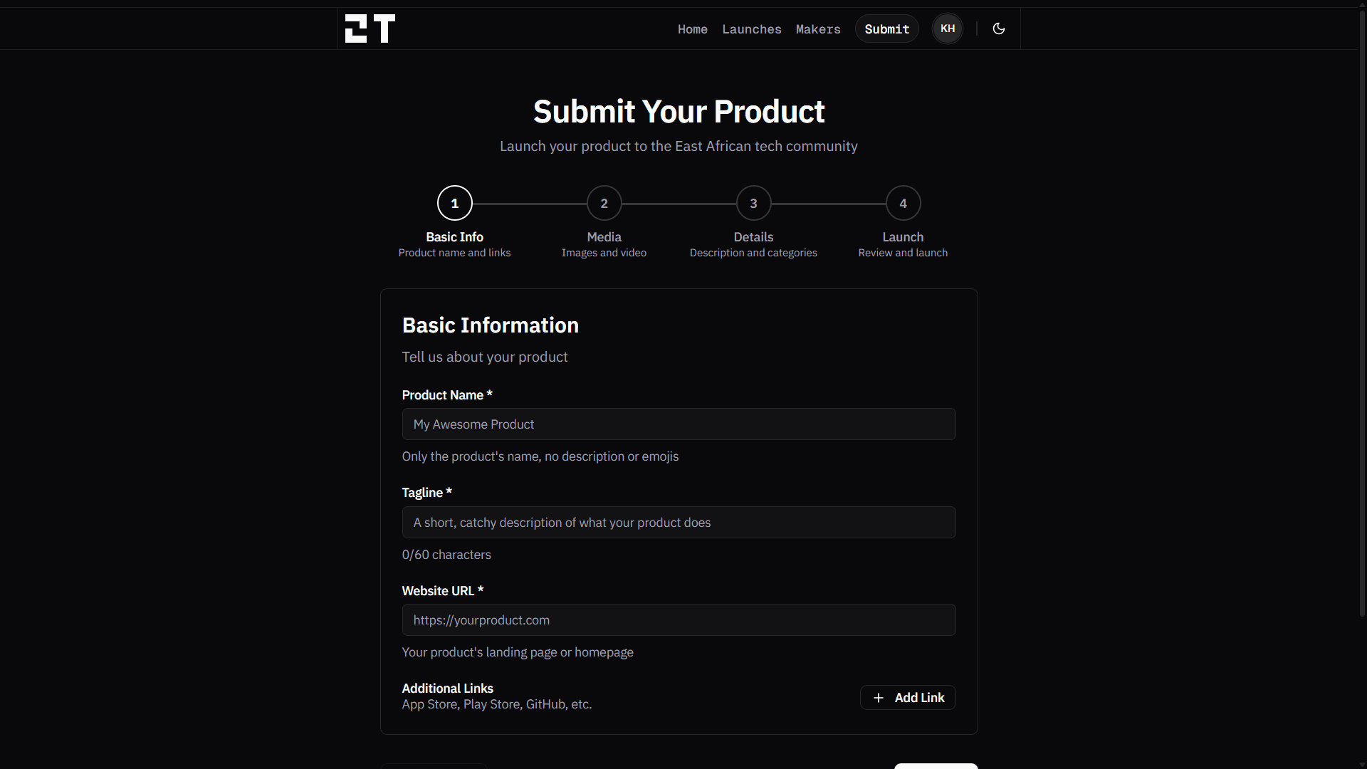Click the Submit navigation pill
The height and width of the screenshot is (769, 1367).
(886, 28)
